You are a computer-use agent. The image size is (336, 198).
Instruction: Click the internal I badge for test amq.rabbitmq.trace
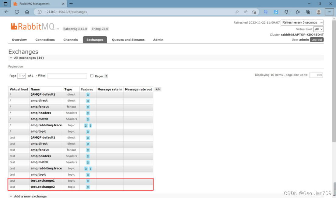pyautogui.click(x=90, y=169)
